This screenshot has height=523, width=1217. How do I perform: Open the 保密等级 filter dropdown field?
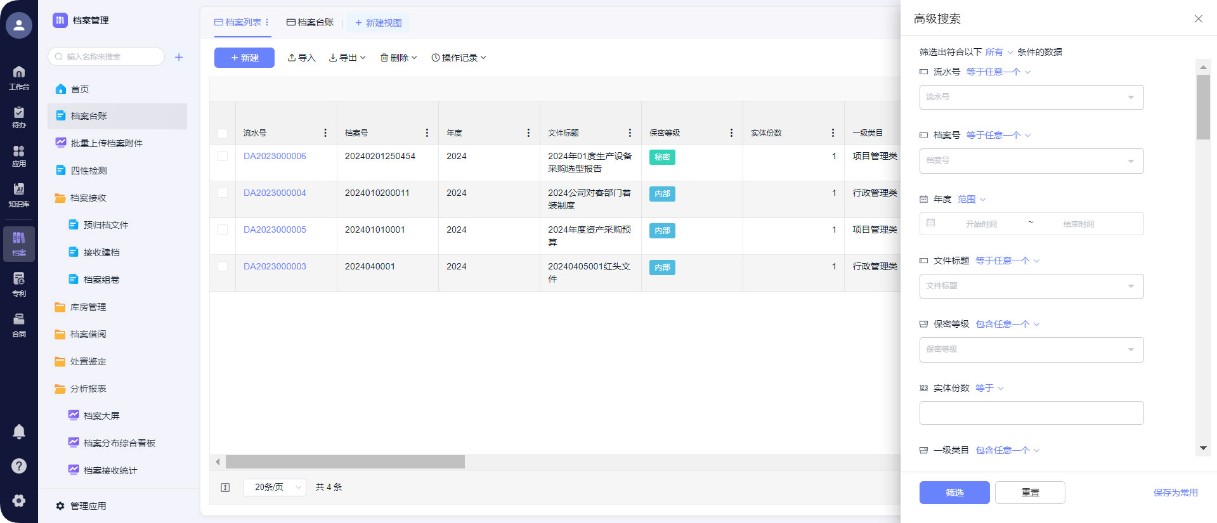point(1031,350)
